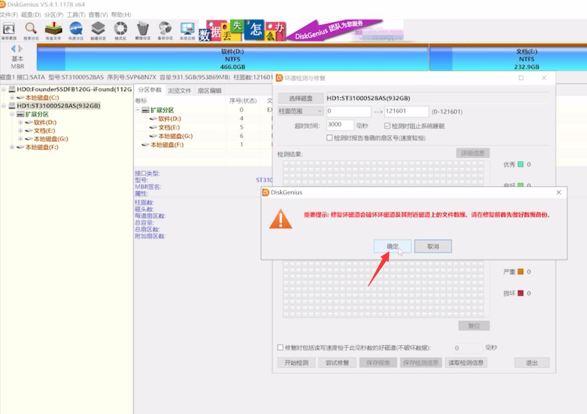
Task: Click the HD0 FounderSSD disk icon in tree
Action: pyautogui.click(x=12, y=89)
